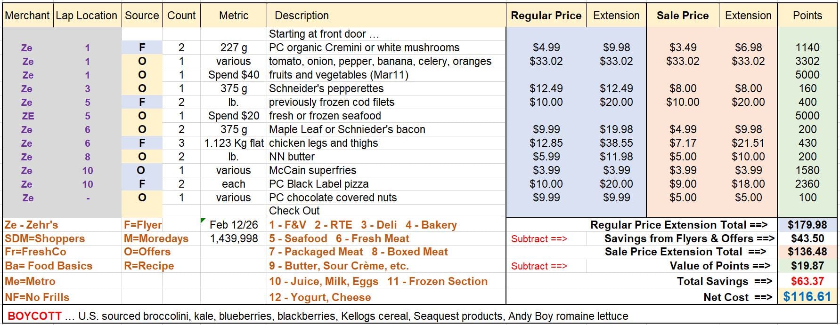Click the Lap Location header cell

[86, 16]
